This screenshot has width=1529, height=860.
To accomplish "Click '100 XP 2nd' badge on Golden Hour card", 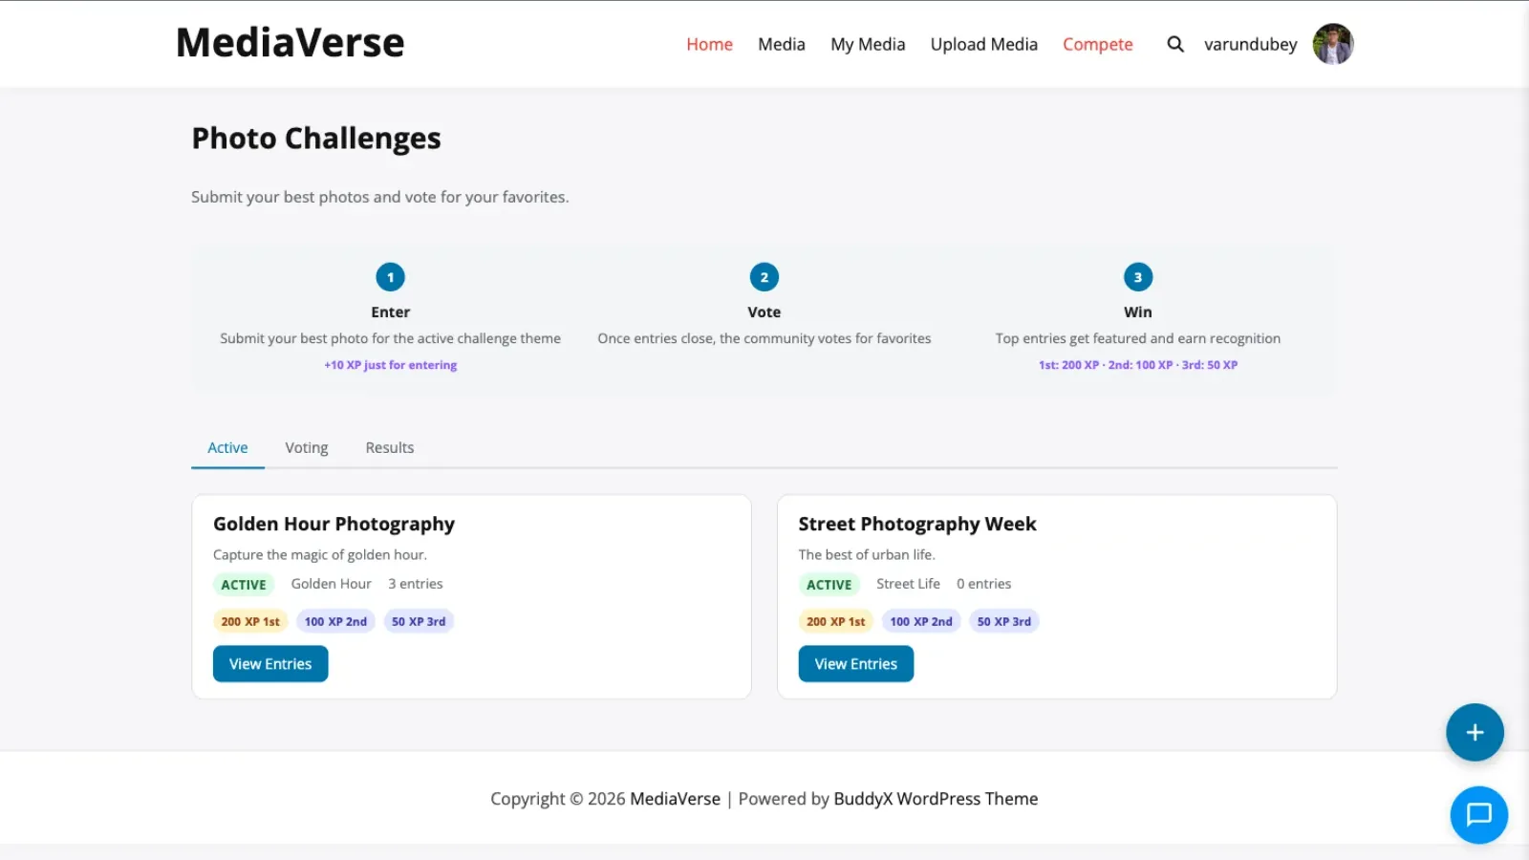I will [335, 621].
